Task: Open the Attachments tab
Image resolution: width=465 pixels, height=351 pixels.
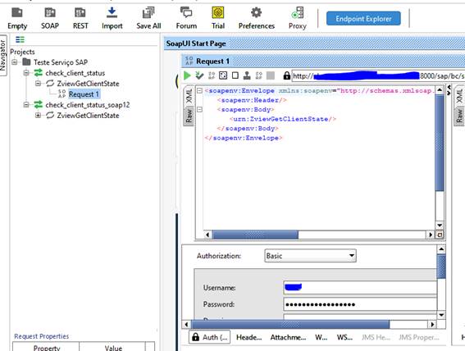Action: pos(288,337)
